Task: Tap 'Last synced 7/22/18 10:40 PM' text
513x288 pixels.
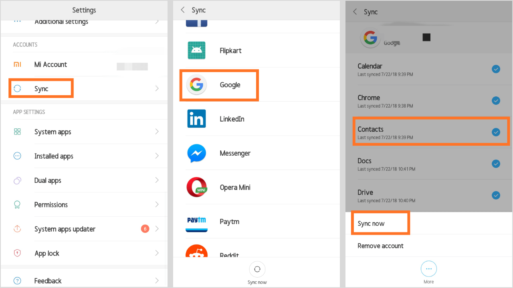Action: 386,201
